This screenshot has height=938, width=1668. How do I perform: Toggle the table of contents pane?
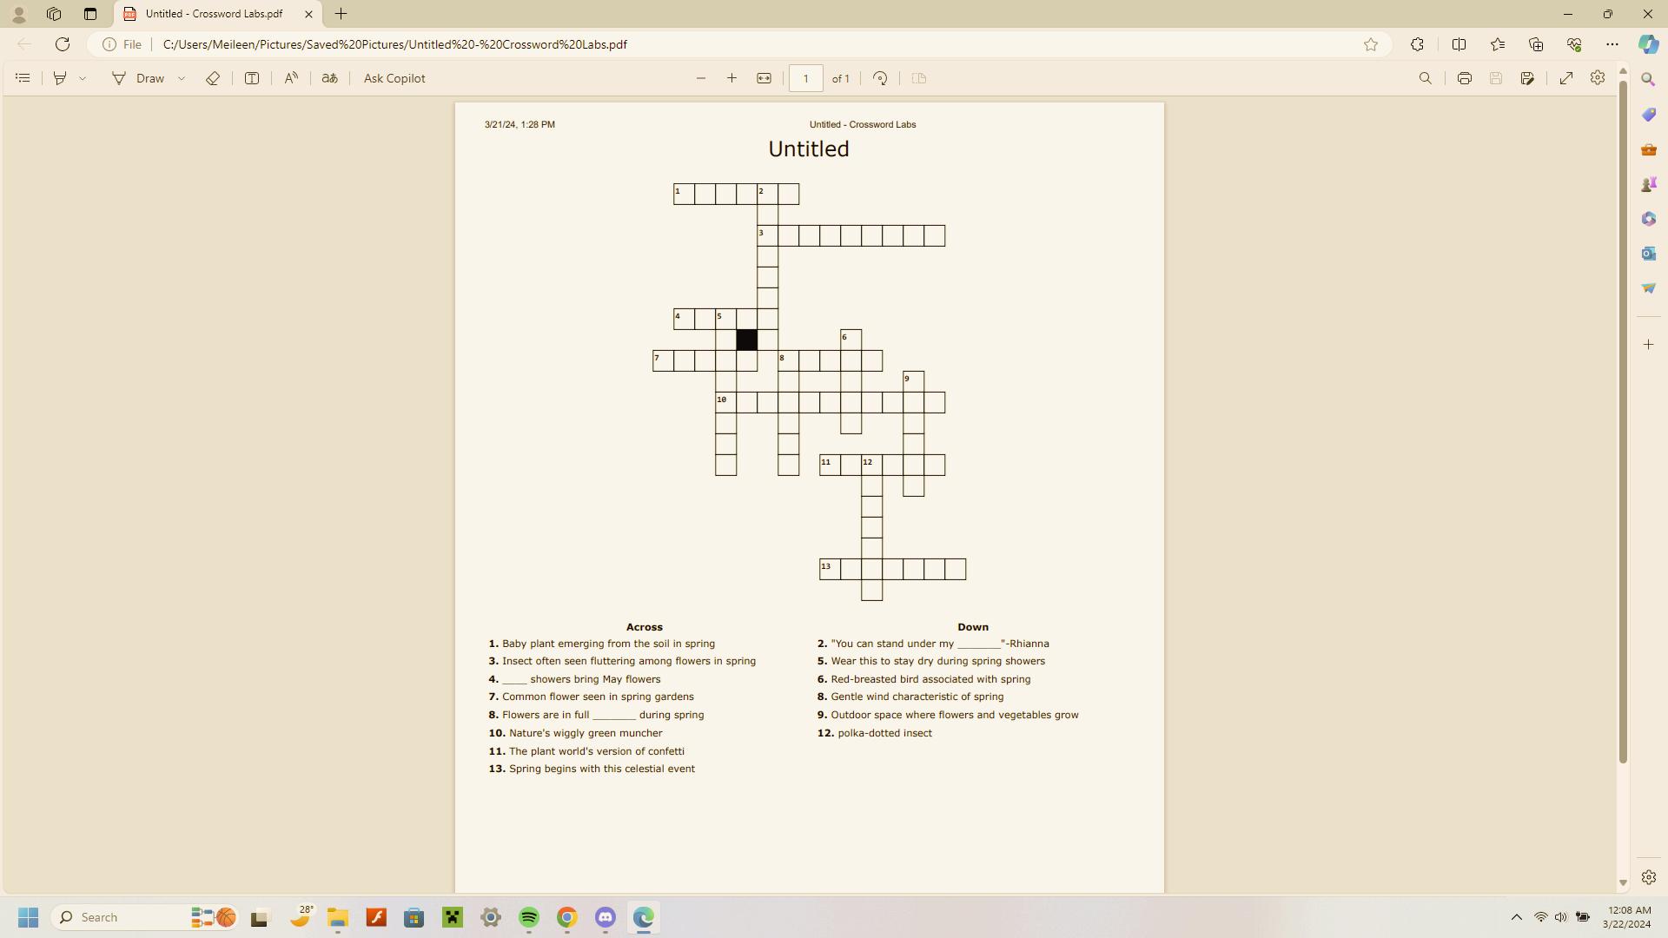(23, 78)
